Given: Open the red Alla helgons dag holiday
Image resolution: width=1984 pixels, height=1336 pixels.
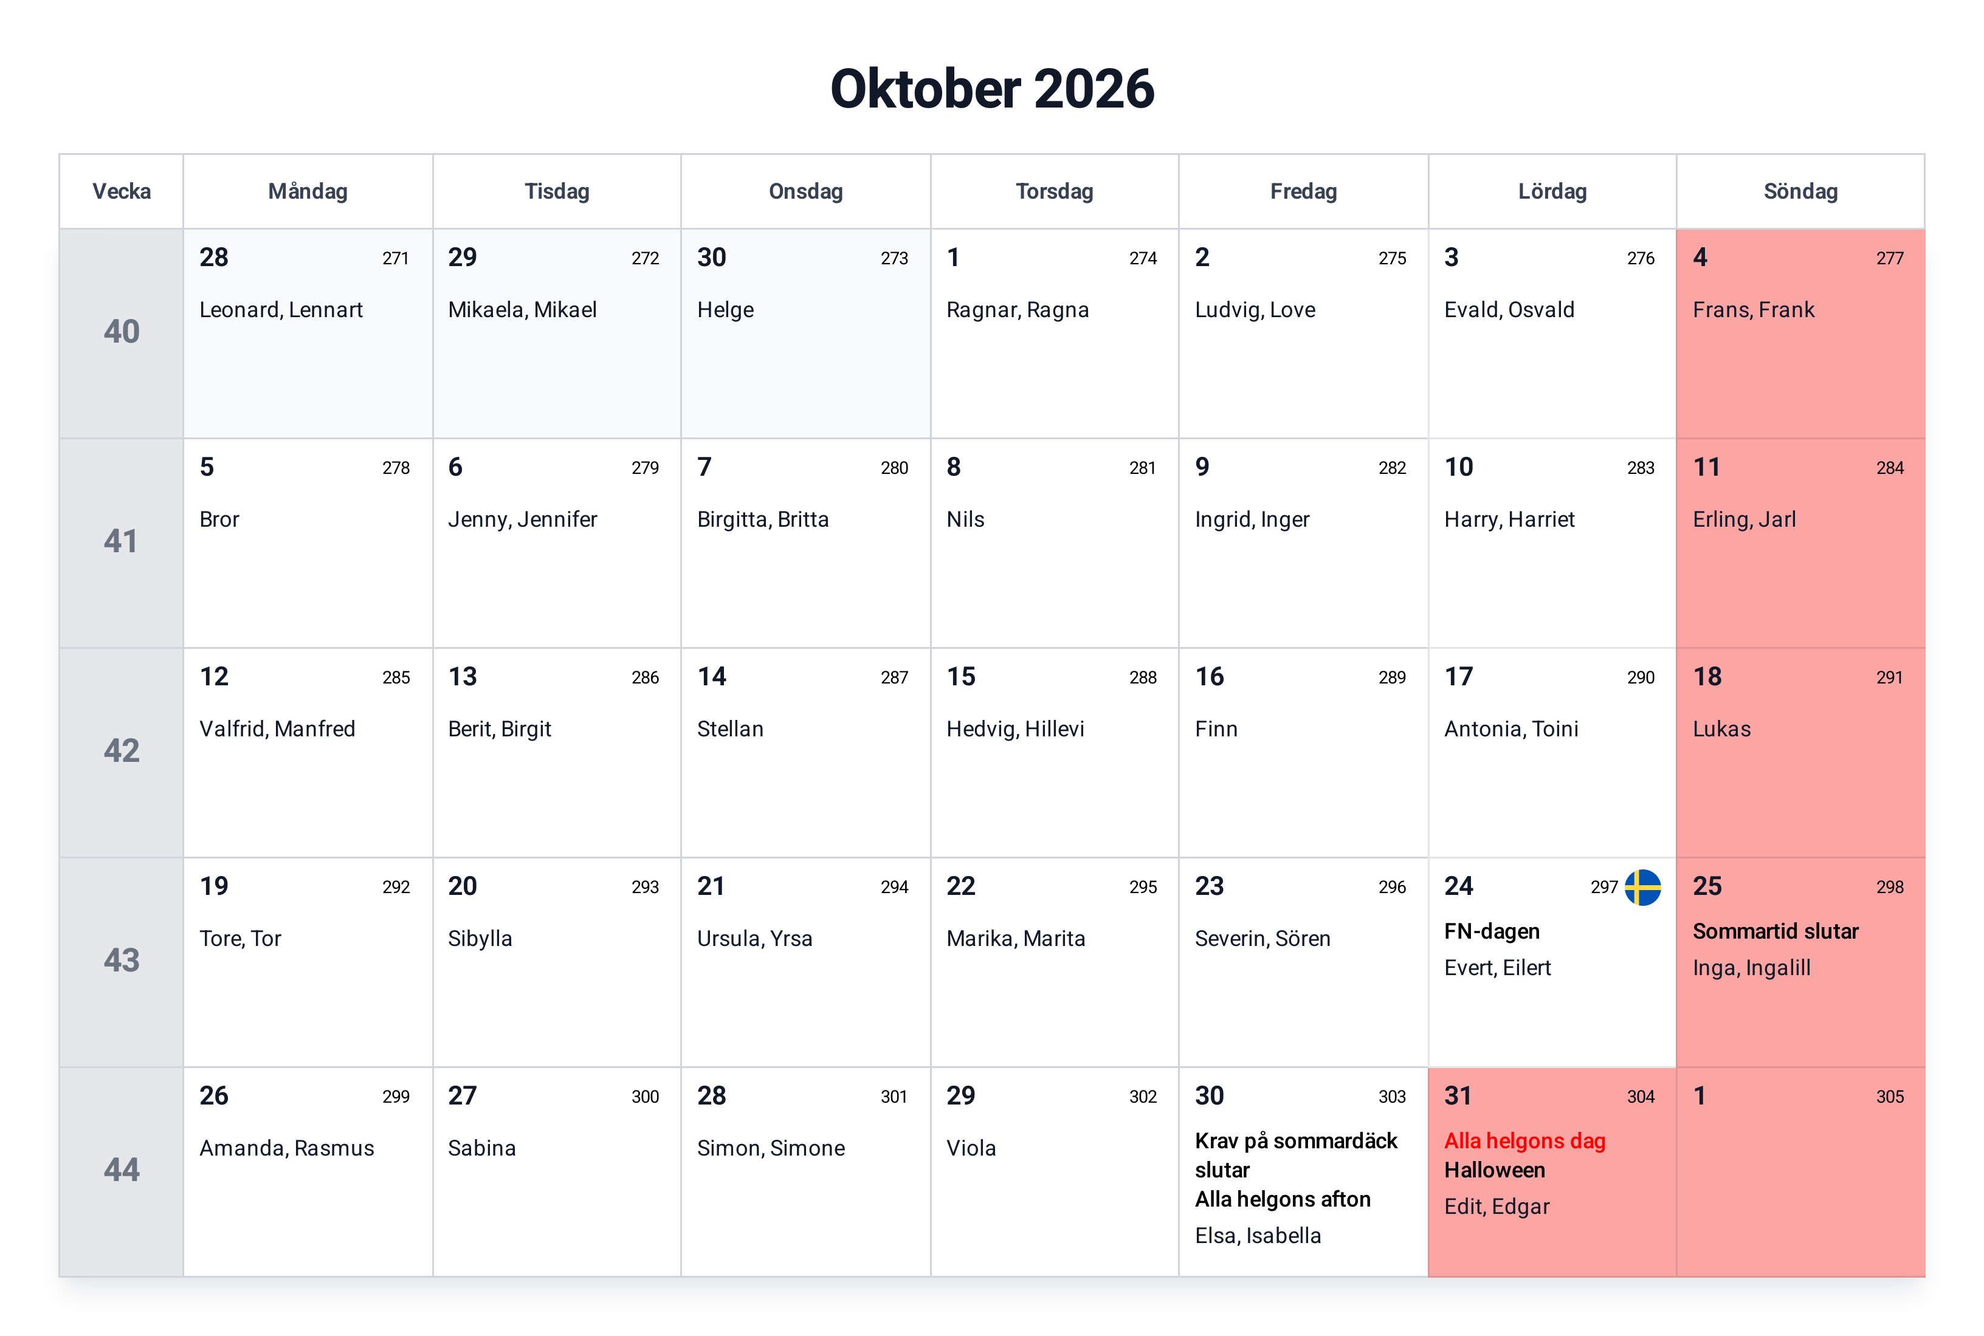Looking at the screenshot, I should click(1524, 1141).
